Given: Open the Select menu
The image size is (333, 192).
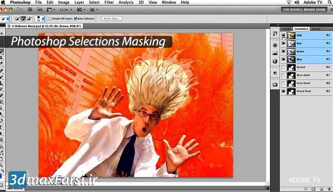Looking at the screenshot, I should coord(94,2).
